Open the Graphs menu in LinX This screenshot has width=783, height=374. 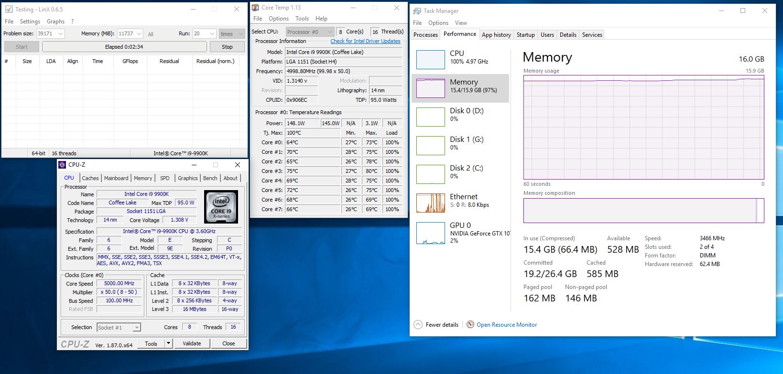pyautogui.click(x=55, y=21)
